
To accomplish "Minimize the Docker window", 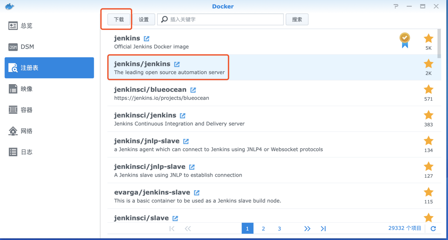I will [x=409, y=6].
